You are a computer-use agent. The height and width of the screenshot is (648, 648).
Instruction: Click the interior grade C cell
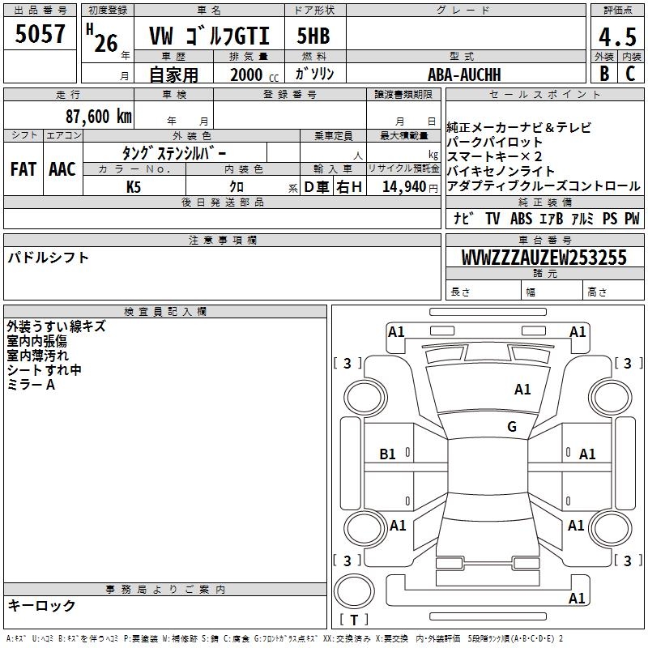coord(630,74)
